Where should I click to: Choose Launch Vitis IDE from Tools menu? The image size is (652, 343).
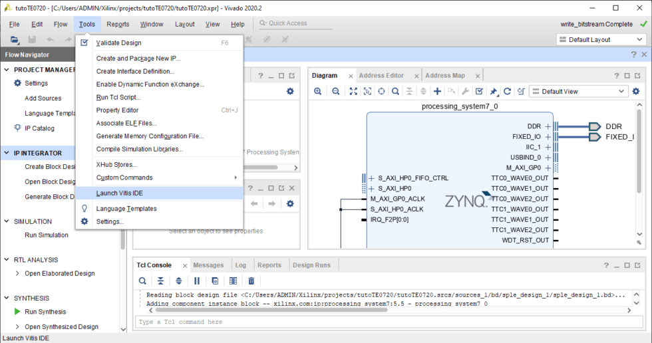(119, 193)
